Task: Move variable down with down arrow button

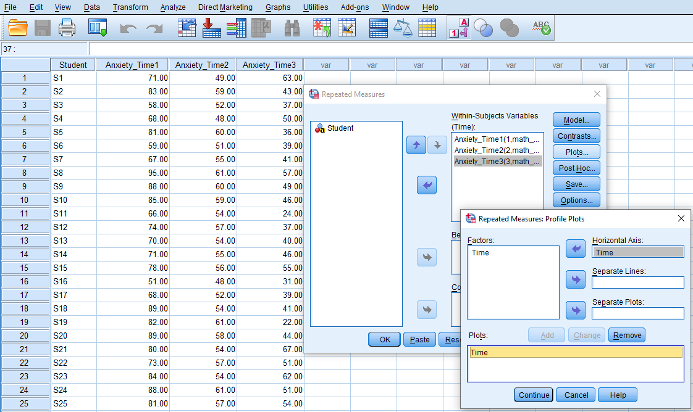Action: point(437,145)
